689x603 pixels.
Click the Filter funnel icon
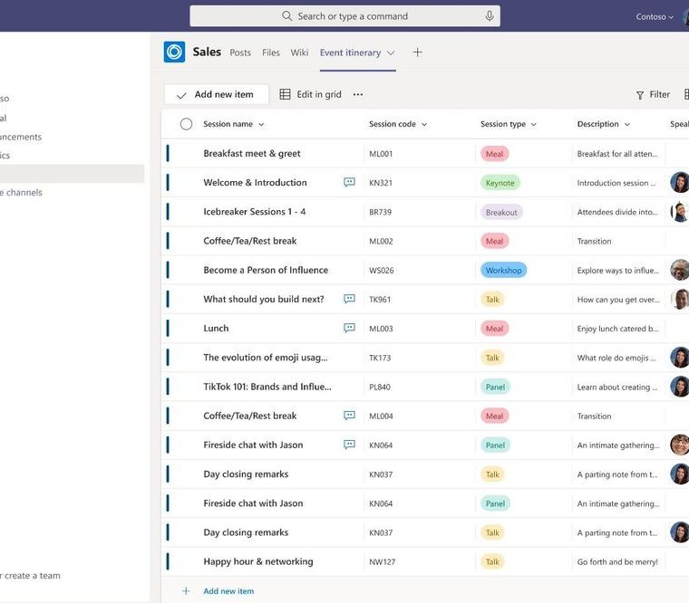pos(640,94)
